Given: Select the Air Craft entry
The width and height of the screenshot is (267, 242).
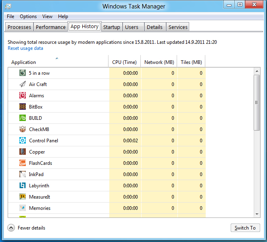Looking at the screenshot, I should 107,84.
